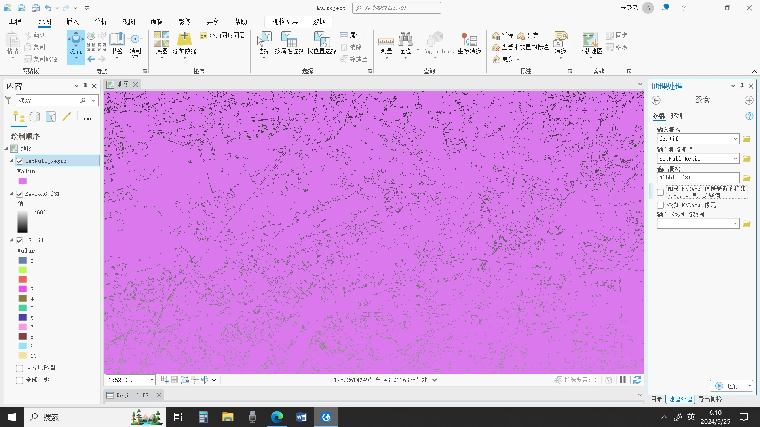Viewport: 760px width, 427px height.
Task: Browse folder for input raster f3.tif
Action: 747,139
